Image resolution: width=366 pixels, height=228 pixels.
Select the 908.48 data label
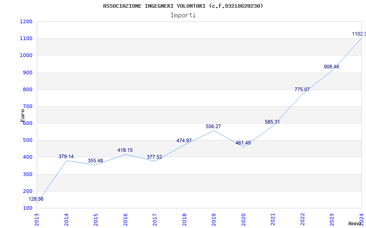331,67
